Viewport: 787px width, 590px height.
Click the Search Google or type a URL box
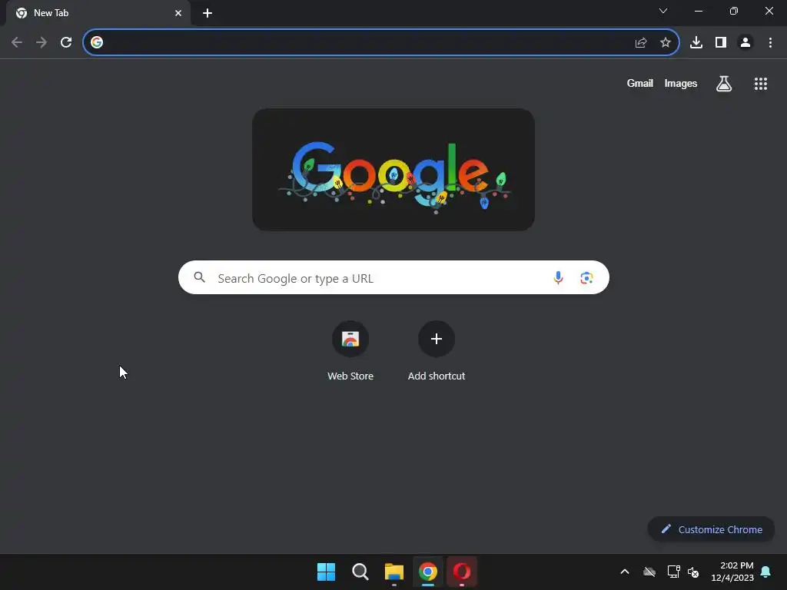[x=393, y=277]
